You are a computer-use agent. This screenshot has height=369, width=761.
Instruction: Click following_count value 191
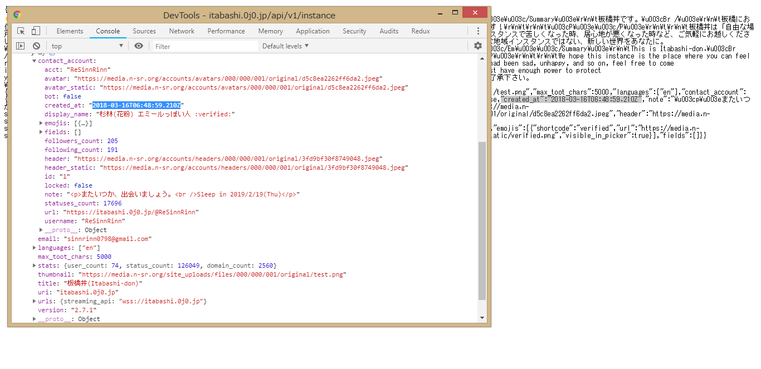[113, 150]
